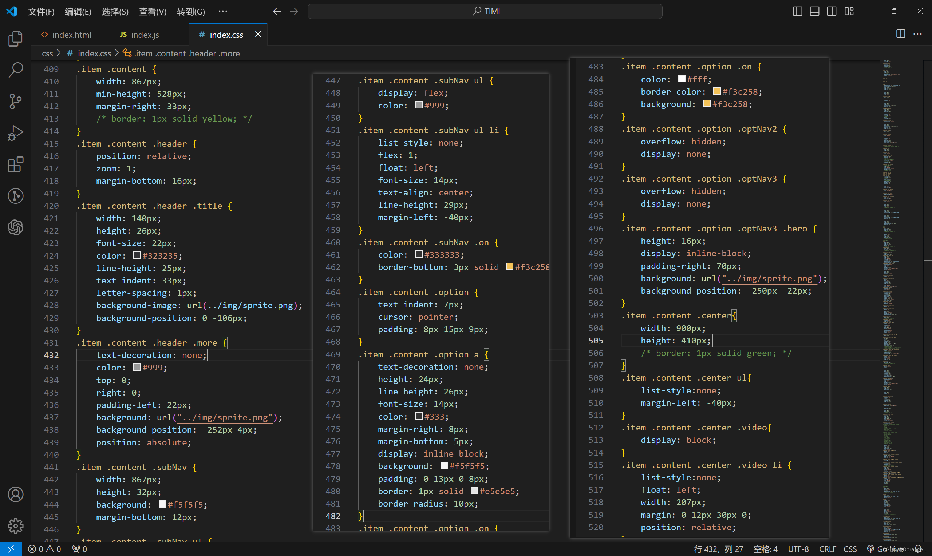Open the ChatGPT extension icon
This screenshot has width=932, height=556.
[15, 227]
